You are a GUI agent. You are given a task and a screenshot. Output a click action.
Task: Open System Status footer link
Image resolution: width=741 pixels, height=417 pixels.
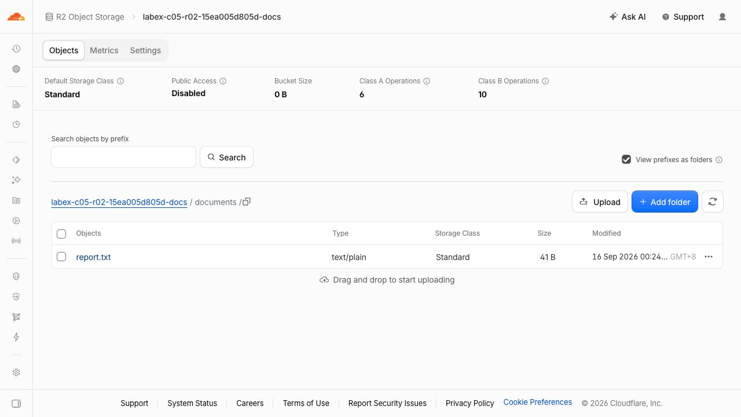point(192,403)
